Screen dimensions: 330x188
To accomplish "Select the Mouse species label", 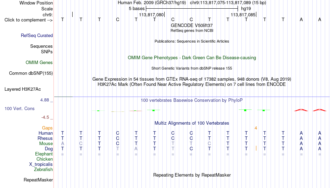I will coord(46,144).
